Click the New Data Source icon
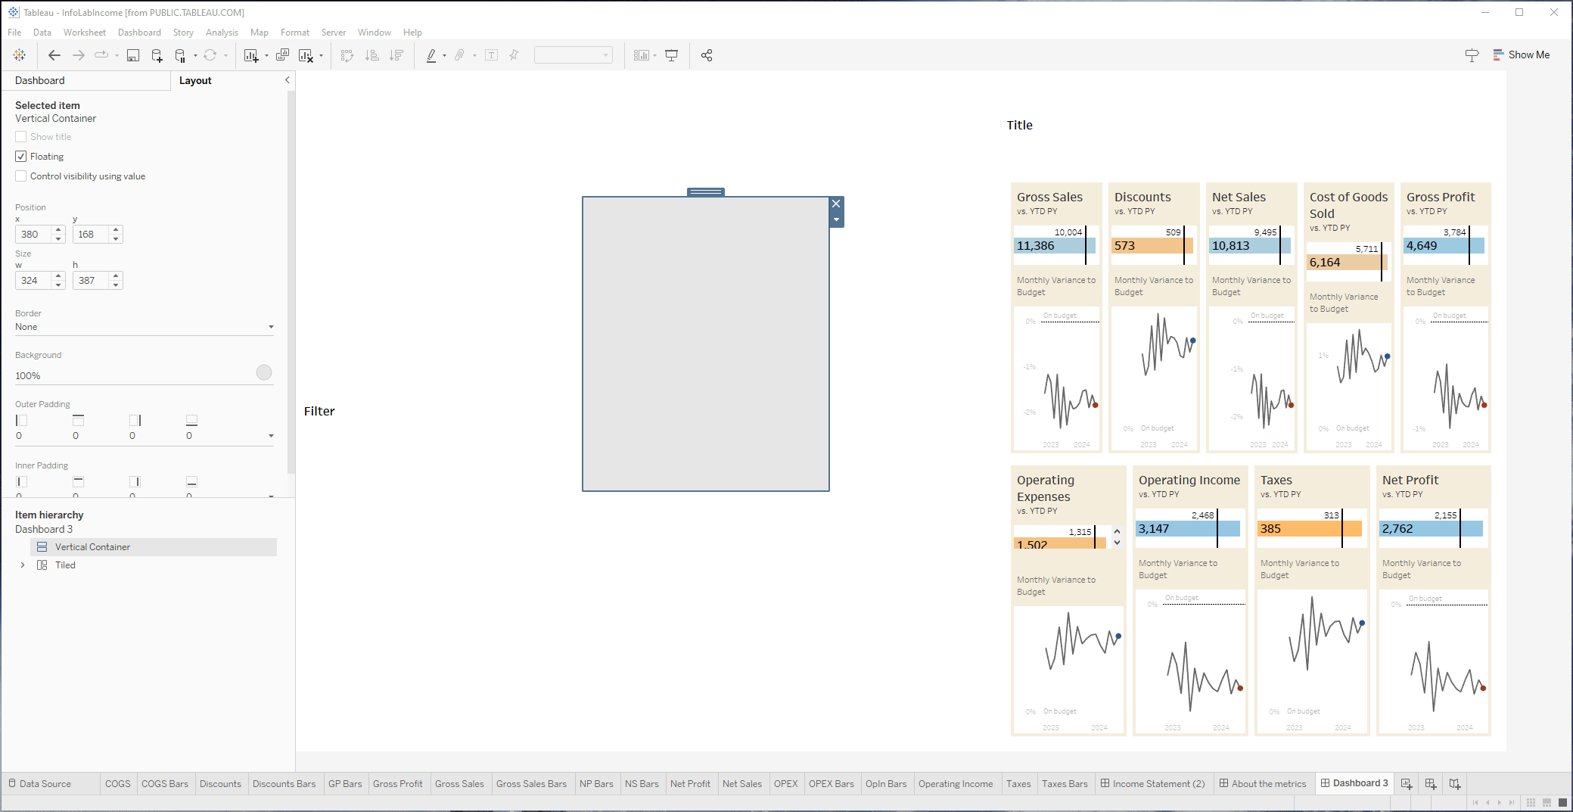Viewport: 1573px width, 812px height. [157, 55]
